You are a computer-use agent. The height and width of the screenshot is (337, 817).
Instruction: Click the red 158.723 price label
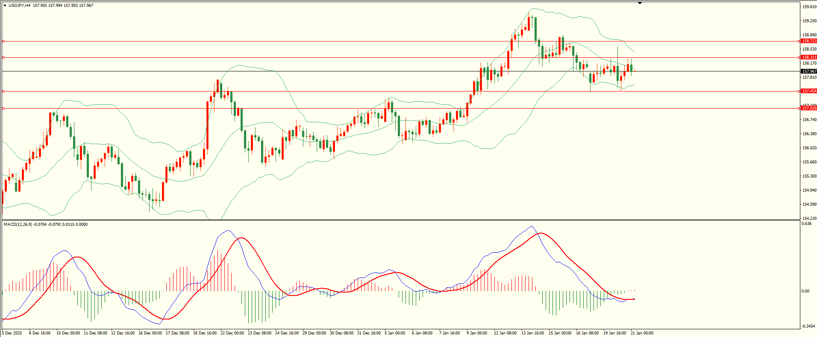[x=808, y=41]
